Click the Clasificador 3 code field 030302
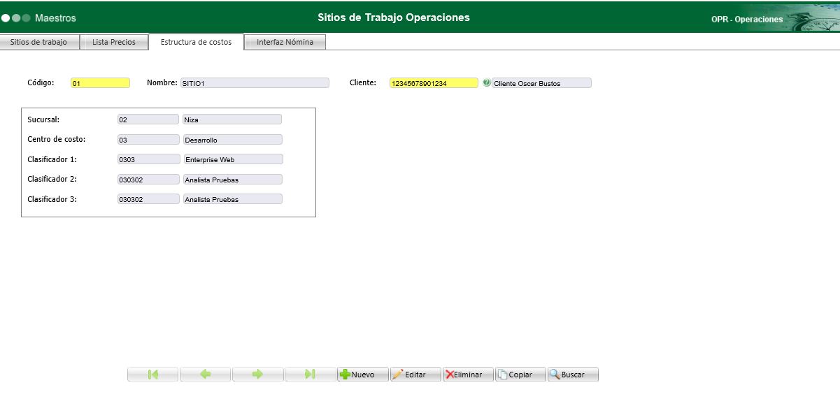The image size is (840, 399). click(148, 199)
